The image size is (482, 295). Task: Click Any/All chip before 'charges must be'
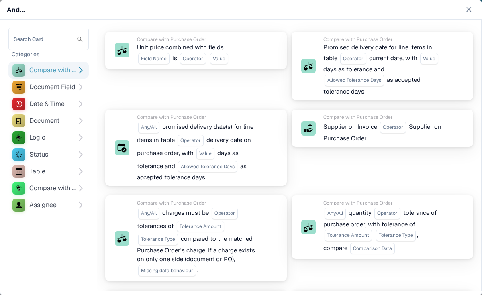point(149,213)
